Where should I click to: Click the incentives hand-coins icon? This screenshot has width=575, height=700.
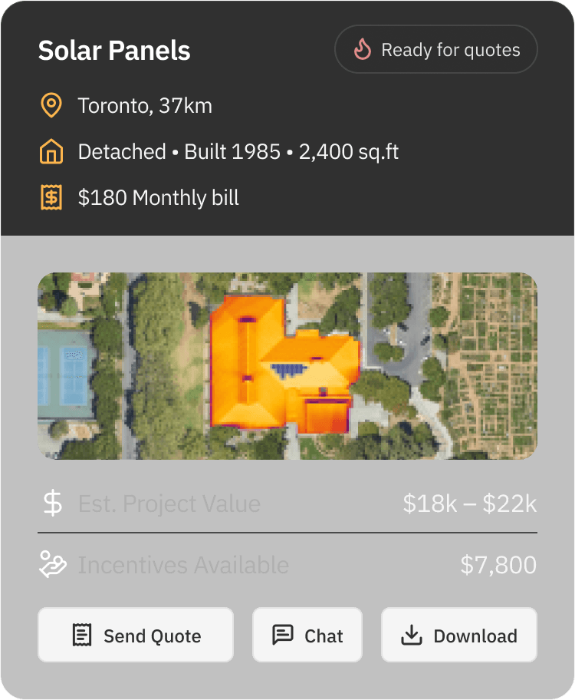pyautogui.click(x=52, y=565)
